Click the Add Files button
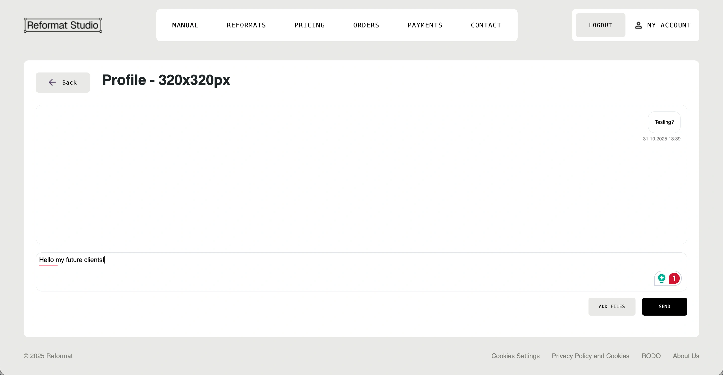Screen dimensions: 723x375 [x=612, y=307]
